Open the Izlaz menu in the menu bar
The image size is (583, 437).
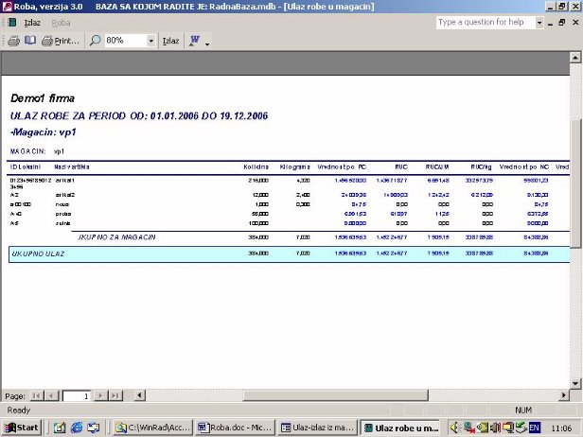point(32,22)
